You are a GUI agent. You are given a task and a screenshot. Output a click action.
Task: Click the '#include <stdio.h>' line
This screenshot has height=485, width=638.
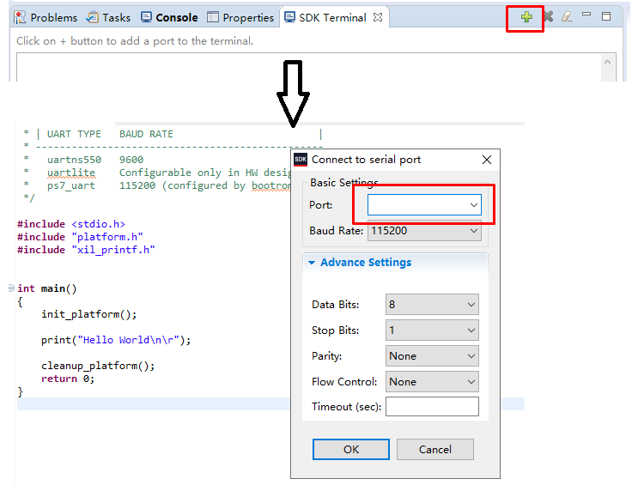(x=71, y=224)
